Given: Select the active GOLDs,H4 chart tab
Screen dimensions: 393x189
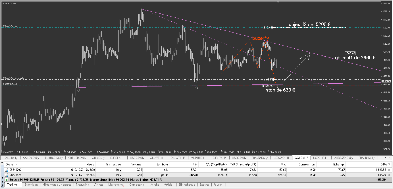Looking at the screenshot, I should click(x=301, y=158).
